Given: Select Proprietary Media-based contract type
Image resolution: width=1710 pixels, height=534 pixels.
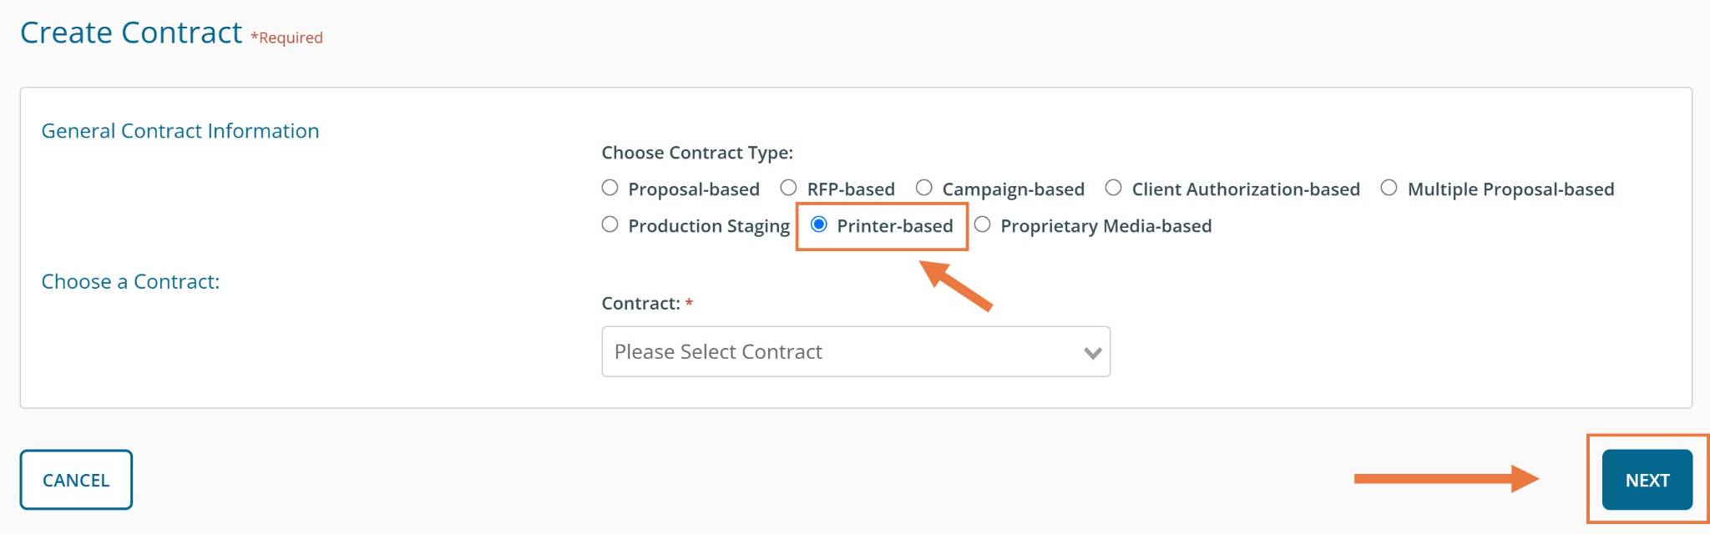Looking at the screenshot, I should pyautogui.click(x=983, y=224).
